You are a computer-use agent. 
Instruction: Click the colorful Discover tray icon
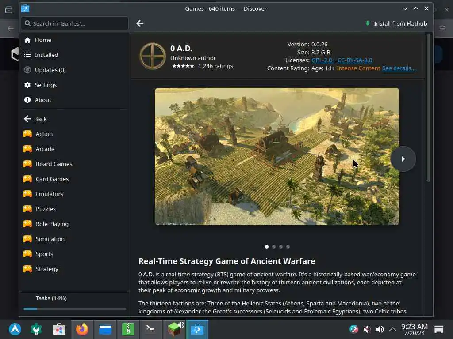tap(353, 329)
